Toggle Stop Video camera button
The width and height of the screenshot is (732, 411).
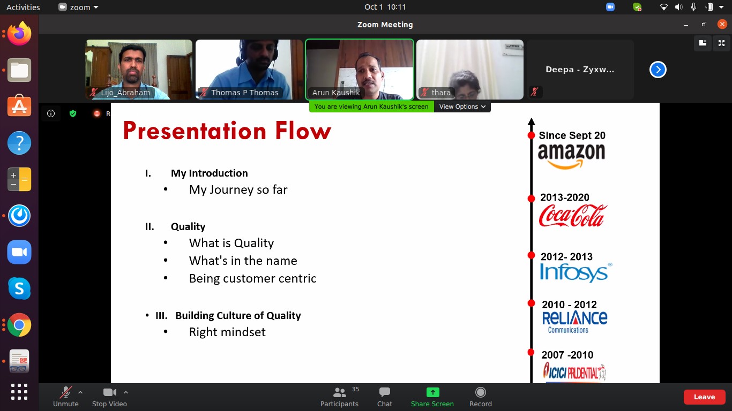pyautogui.click(x=109, y=397)
